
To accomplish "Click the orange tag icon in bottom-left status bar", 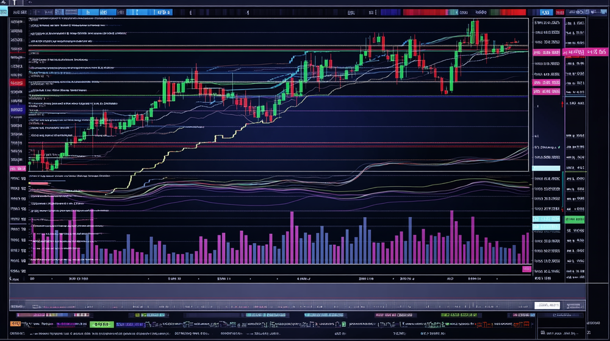I will (x=16, y=324).
